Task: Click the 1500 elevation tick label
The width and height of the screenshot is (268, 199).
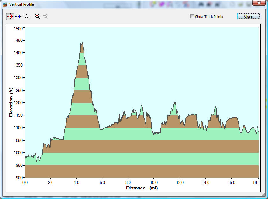Action: 18,29
